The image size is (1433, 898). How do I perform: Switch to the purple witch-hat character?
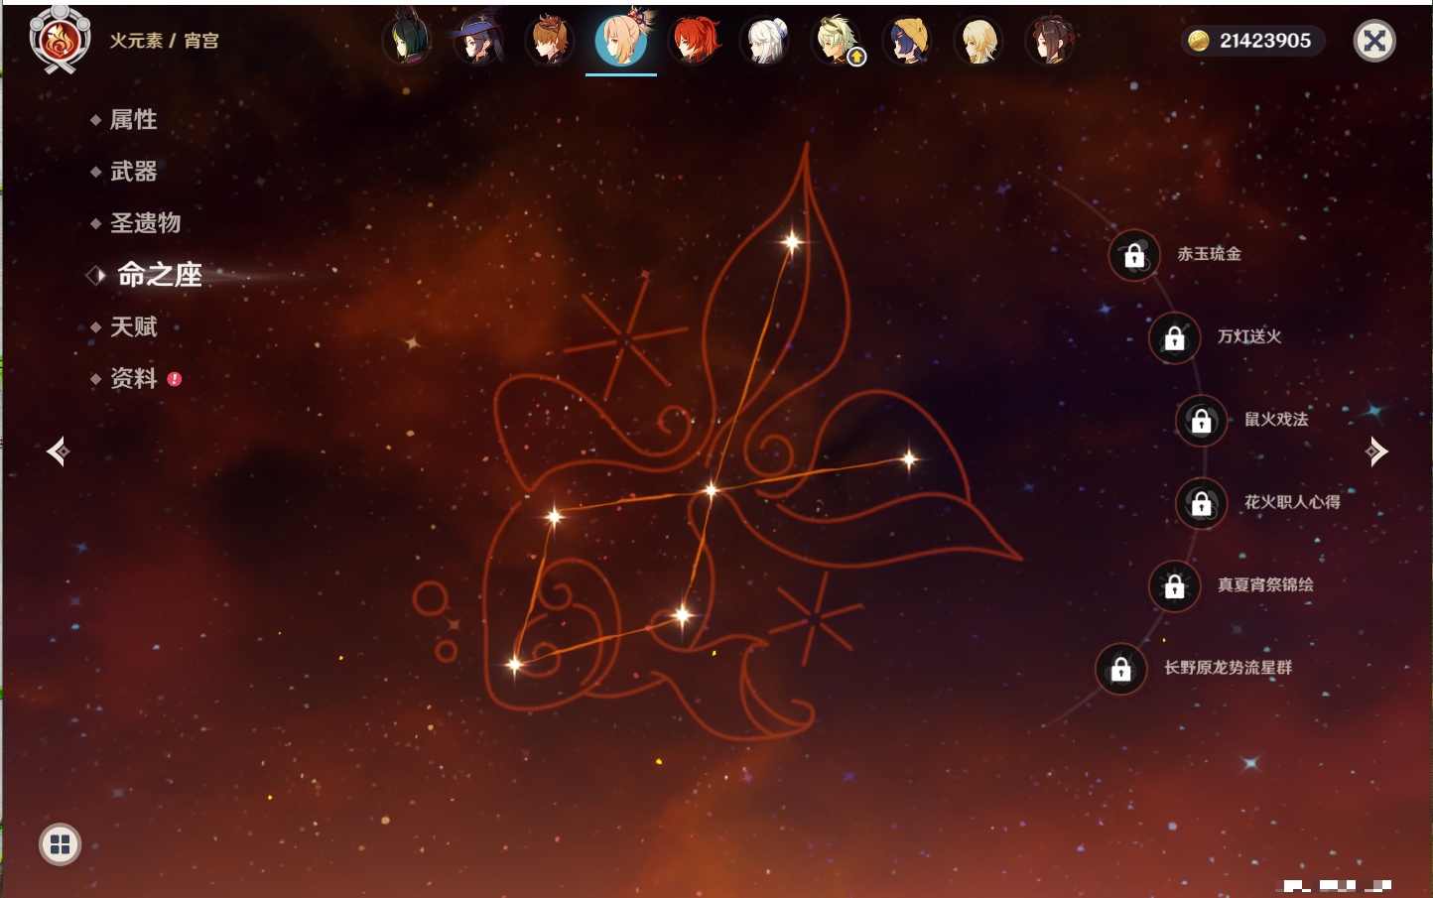click(x=478, y=40)
